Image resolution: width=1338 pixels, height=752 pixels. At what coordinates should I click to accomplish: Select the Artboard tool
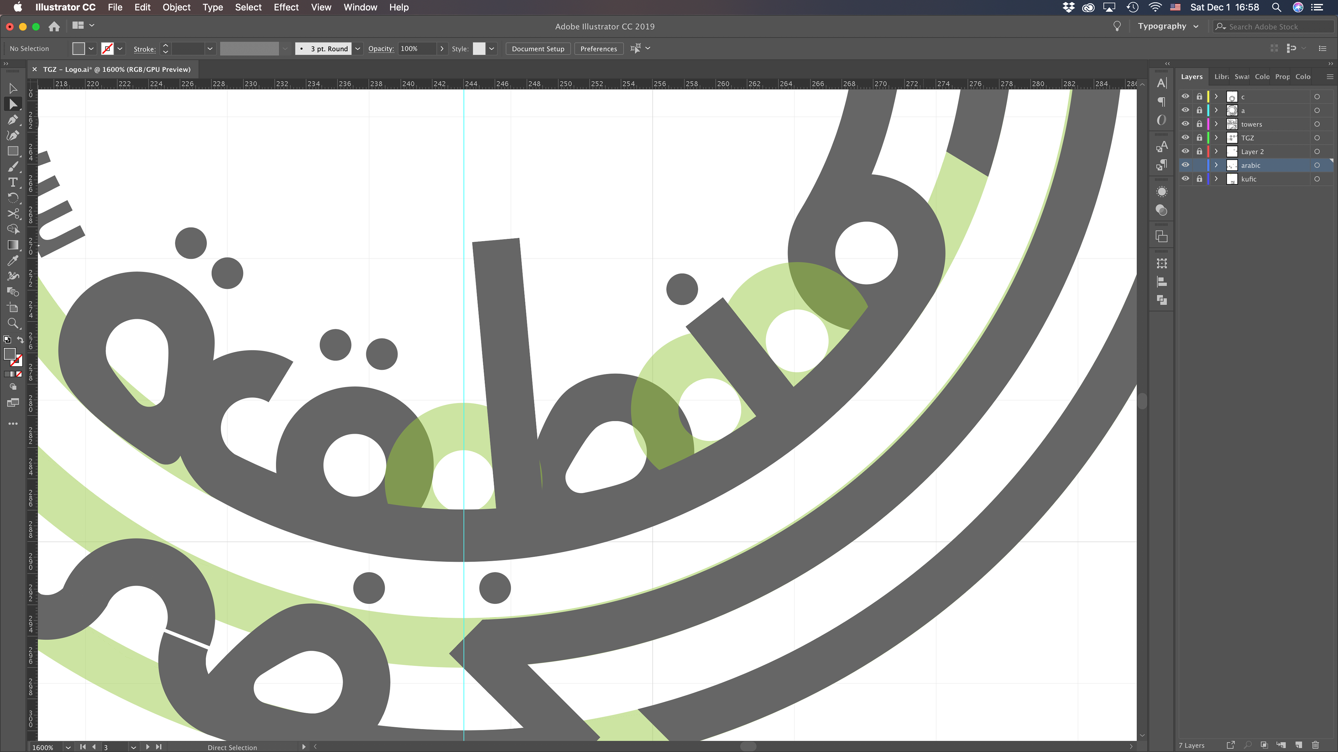point(13,308)
